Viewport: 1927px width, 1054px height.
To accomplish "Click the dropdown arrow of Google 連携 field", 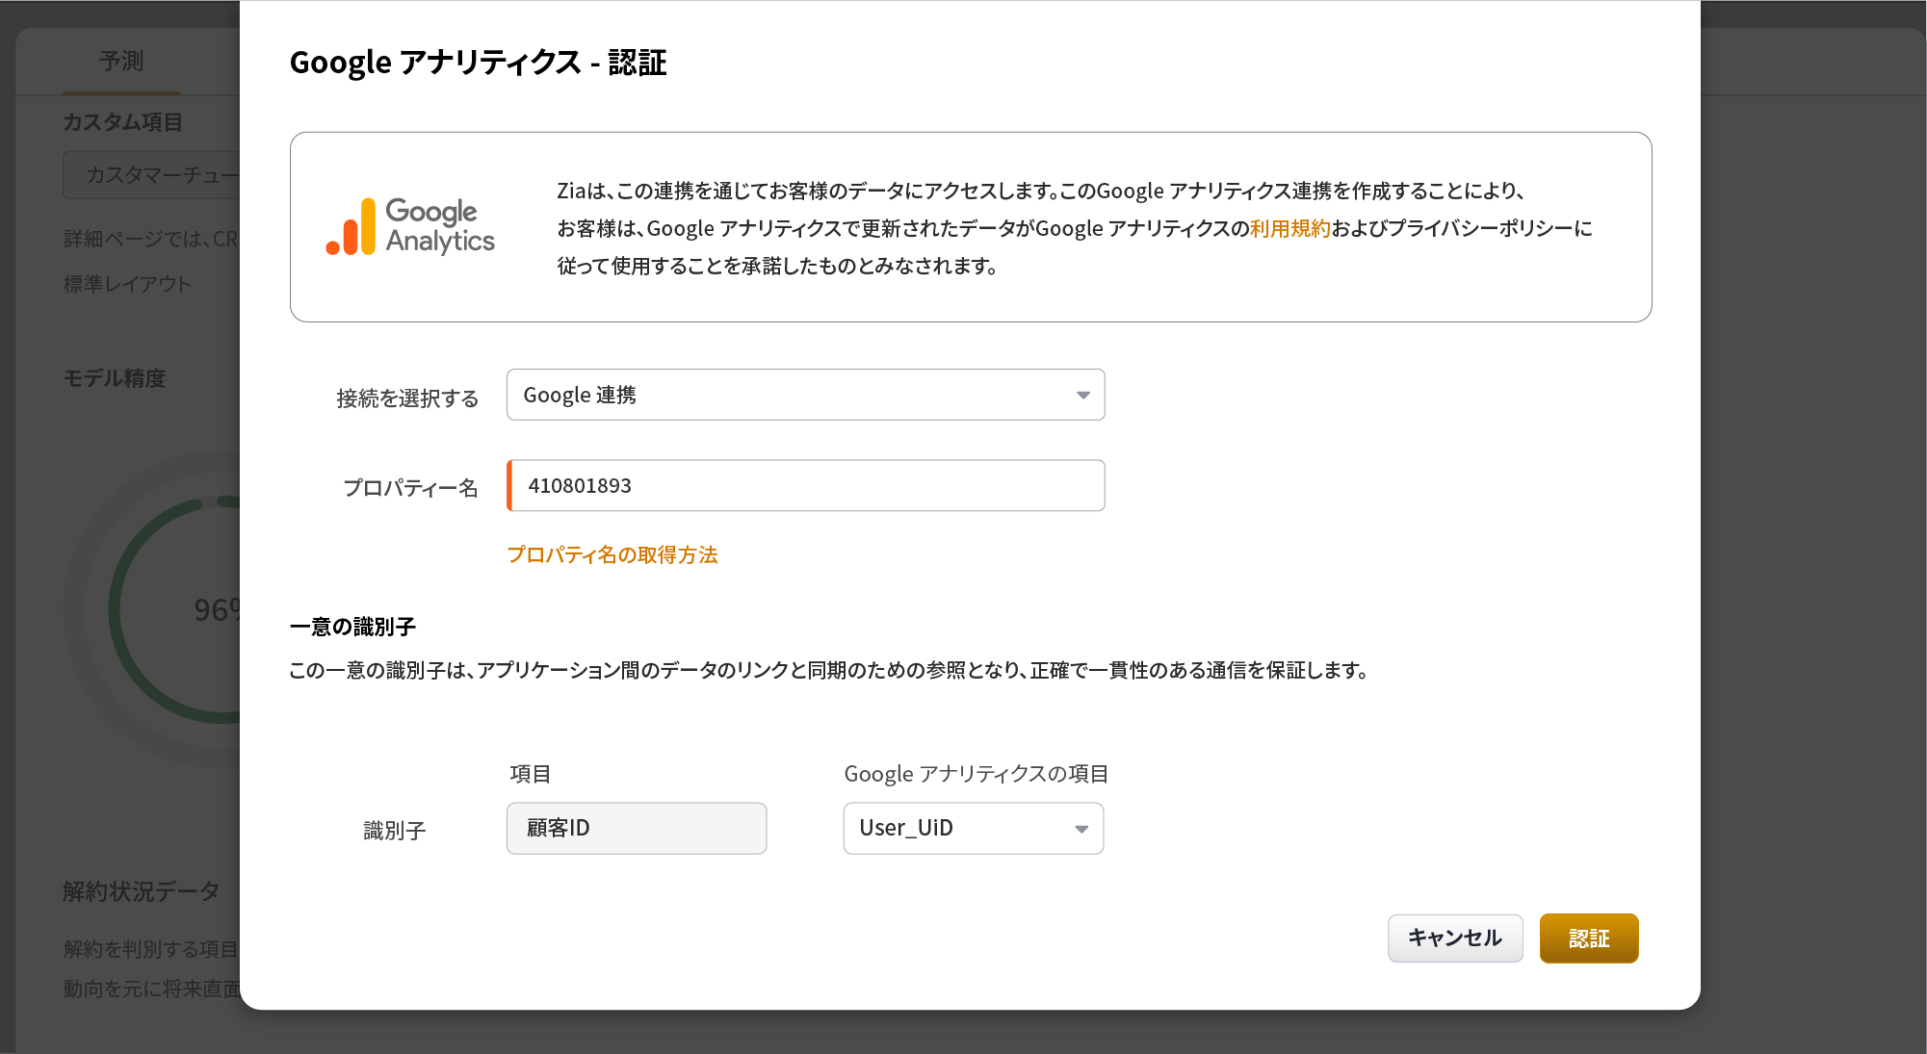I will 1082,396.
